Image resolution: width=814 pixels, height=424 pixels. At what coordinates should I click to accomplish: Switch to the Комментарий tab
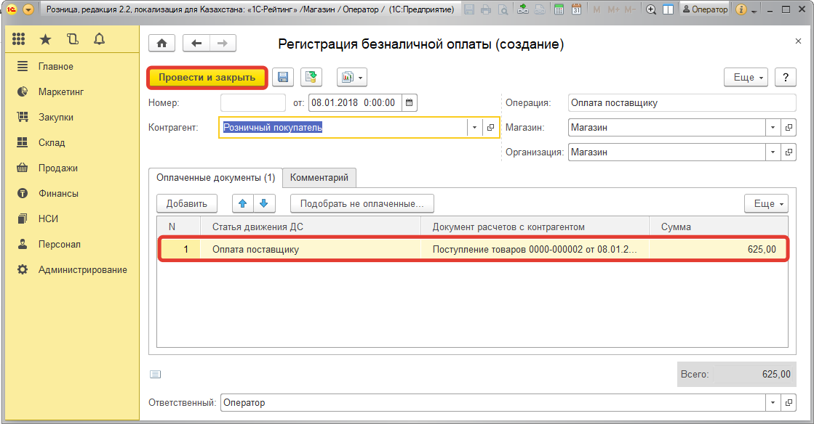(319, 177)
